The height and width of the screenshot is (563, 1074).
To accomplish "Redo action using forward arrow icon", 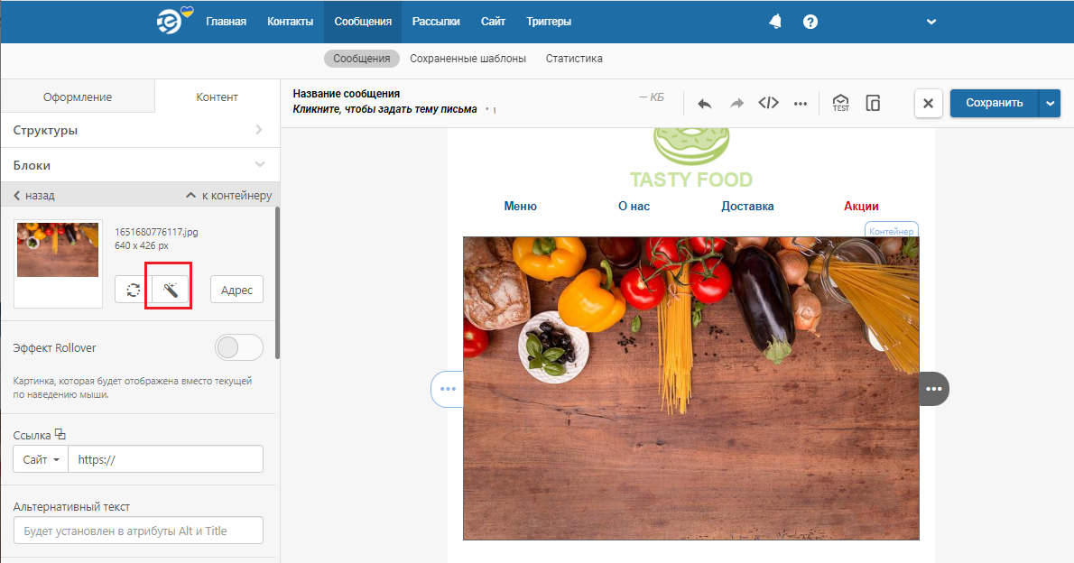I will [x=736, y=103].
